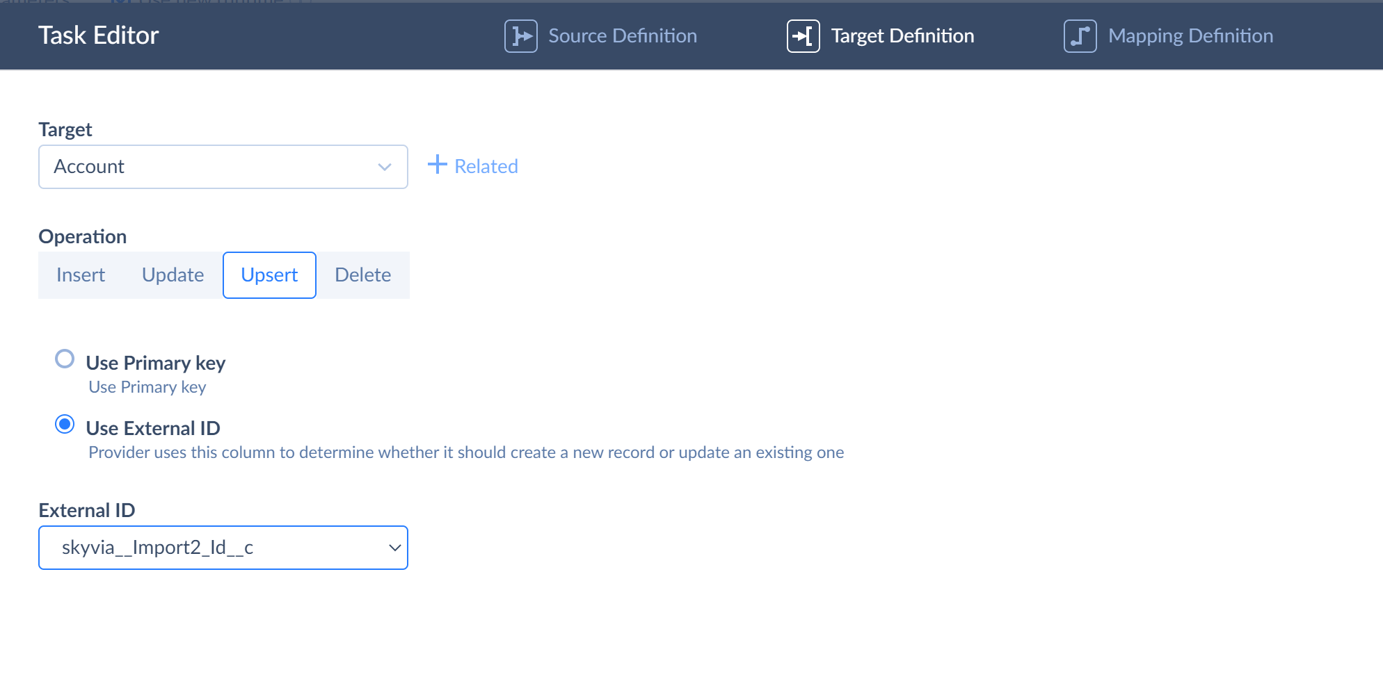Click the Source Definition flag icon
The width and height of the screenshot is (1383, 695).
[x=520, y=35]
